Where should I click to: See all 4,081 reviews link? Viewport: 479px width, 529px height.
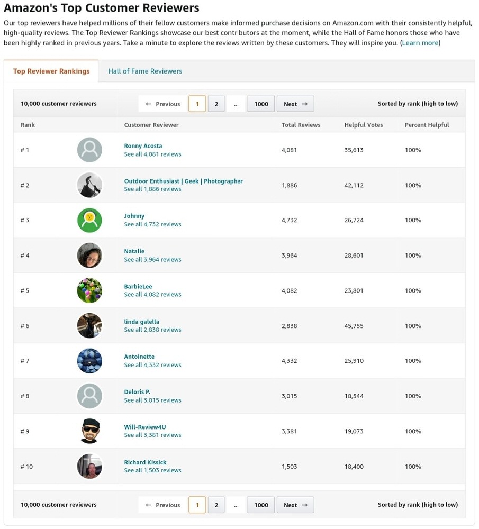tap(152, 154)
